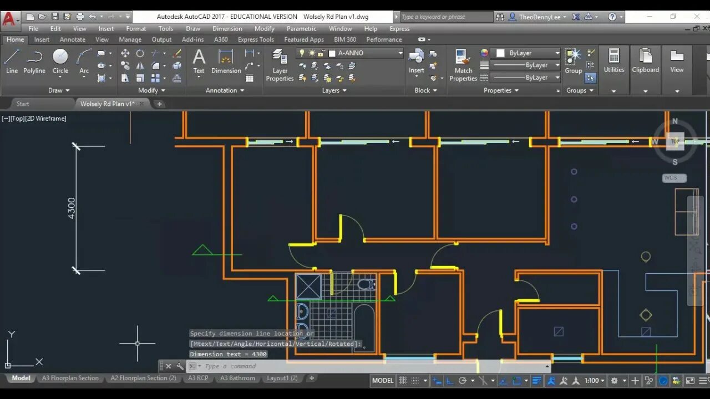Open the Dimension menu

coord(227,29)
